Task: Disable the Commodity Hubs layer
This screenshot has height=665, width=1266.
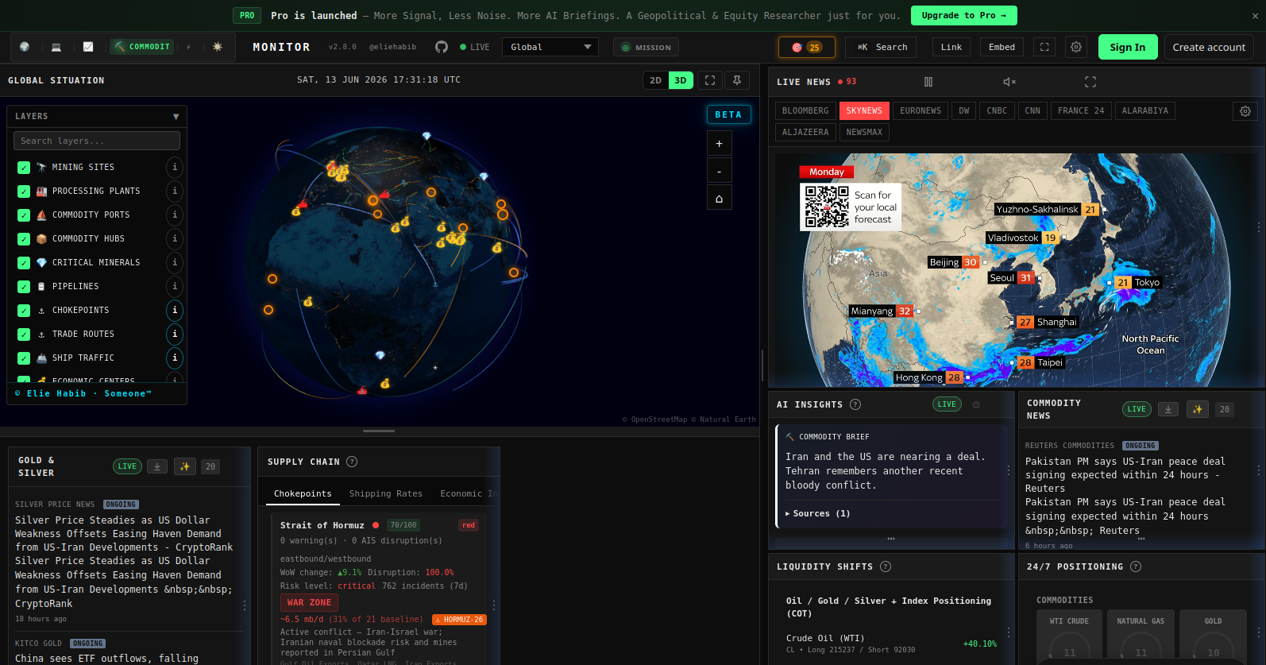Action: 24,239
